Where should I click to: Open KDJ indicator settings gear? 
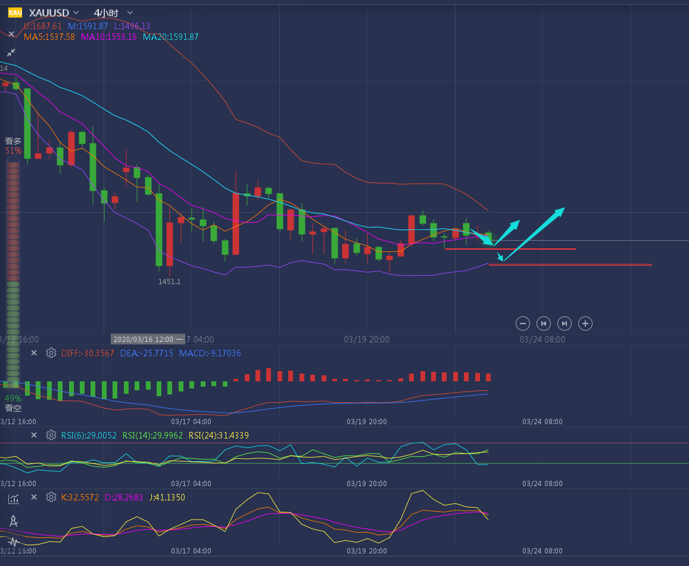(51, 497)
